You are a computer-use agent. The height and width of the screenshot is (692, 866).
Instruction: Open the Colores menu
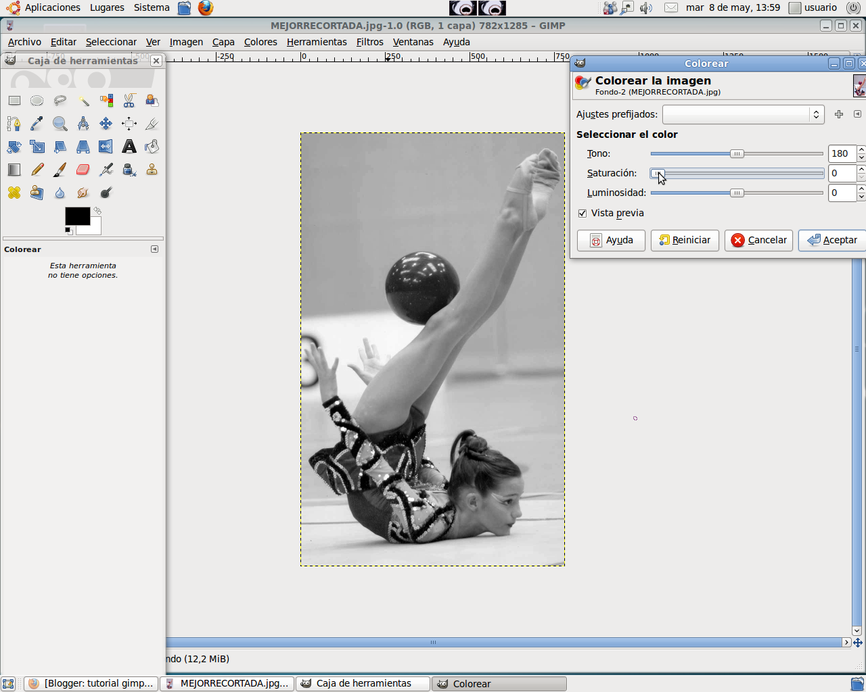click(x=260, y=42)
